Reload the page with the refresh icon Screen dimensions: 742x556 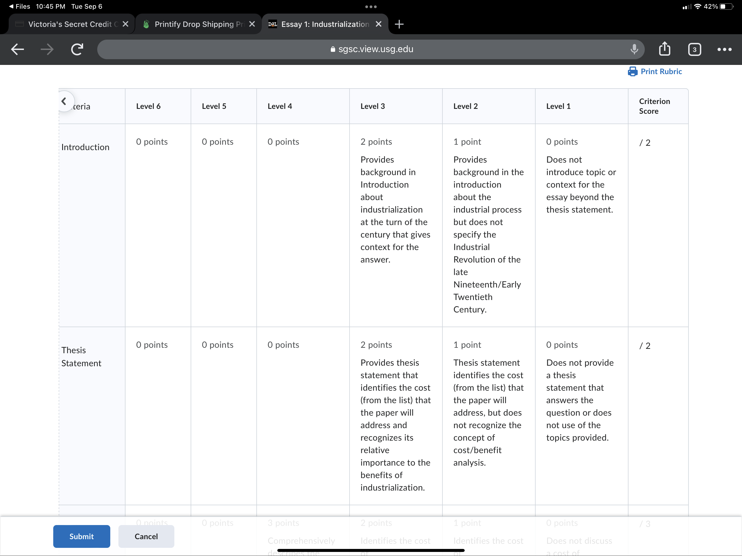(77, 49)
